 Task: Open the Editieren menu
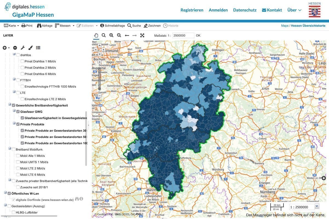pos(87,25)
